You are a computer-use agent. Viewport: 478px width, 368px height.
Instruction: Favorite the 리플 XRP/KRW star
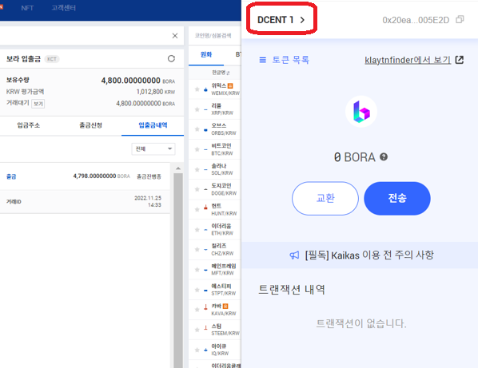(197, 109)
